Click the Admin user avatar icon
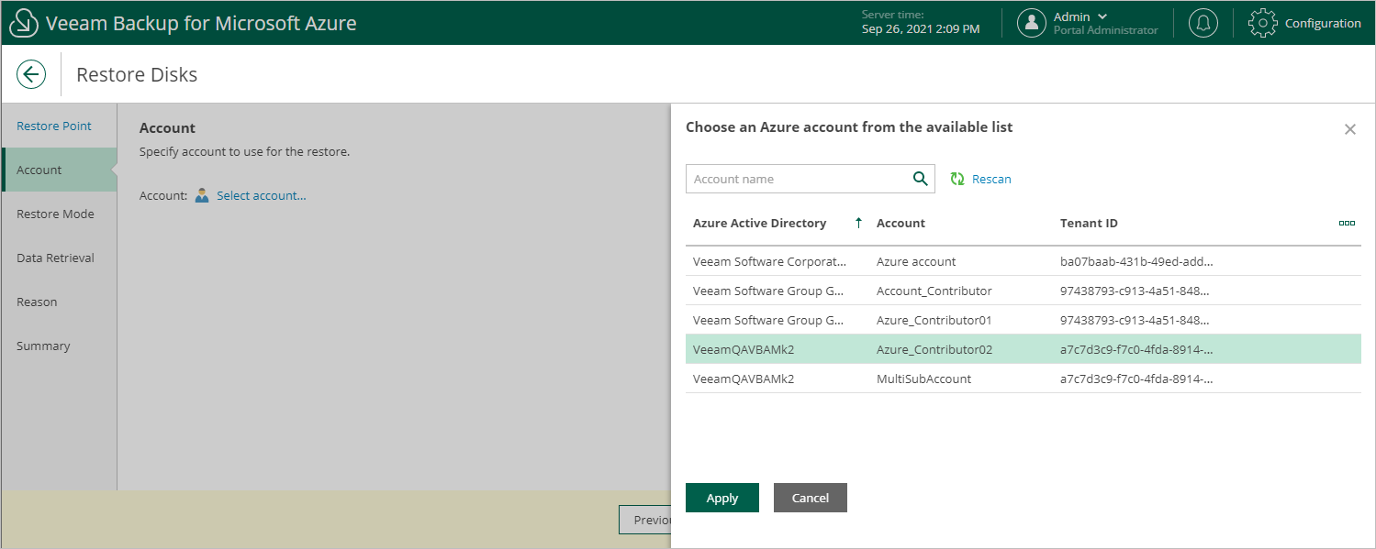The height and width of the screenshot is (549, 1376). 1032,23
